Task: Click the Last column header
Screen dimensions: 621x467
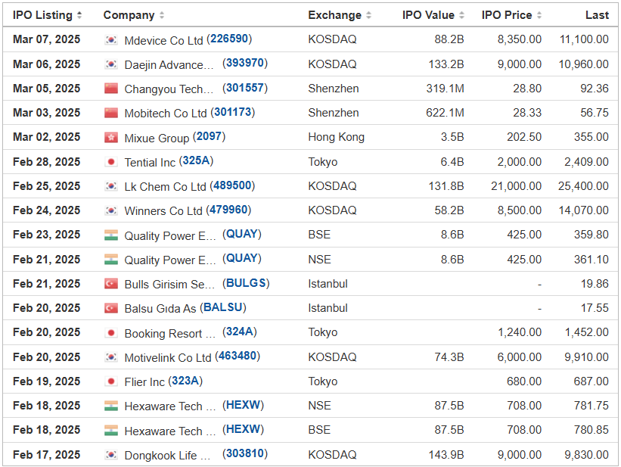Action: 597,15
